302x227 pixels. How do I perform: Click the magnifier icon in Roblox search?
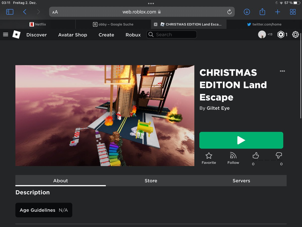[151, 35]
